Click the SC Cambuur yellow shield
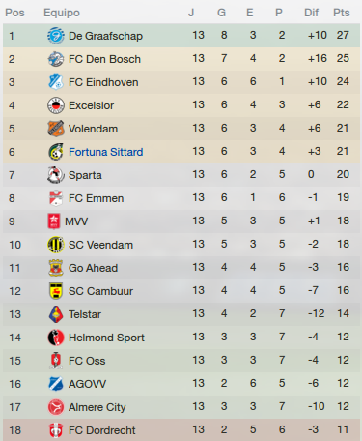The height and width of the screenshot is (441, 362). coord(56,291)
